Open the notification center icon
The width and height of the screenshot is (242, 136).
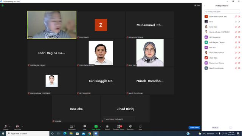pos(238,133)
